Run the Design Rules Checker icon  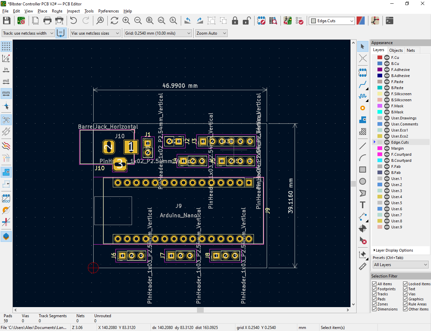(x=299, y=21)
